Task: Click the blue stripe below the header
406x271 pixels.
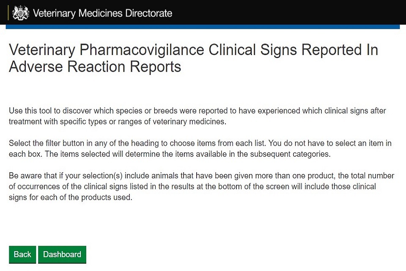Action: (x=203, y=27)
